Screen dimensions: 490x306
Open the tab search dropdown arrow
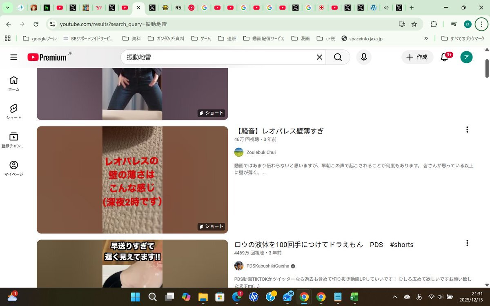click(7, 7)
